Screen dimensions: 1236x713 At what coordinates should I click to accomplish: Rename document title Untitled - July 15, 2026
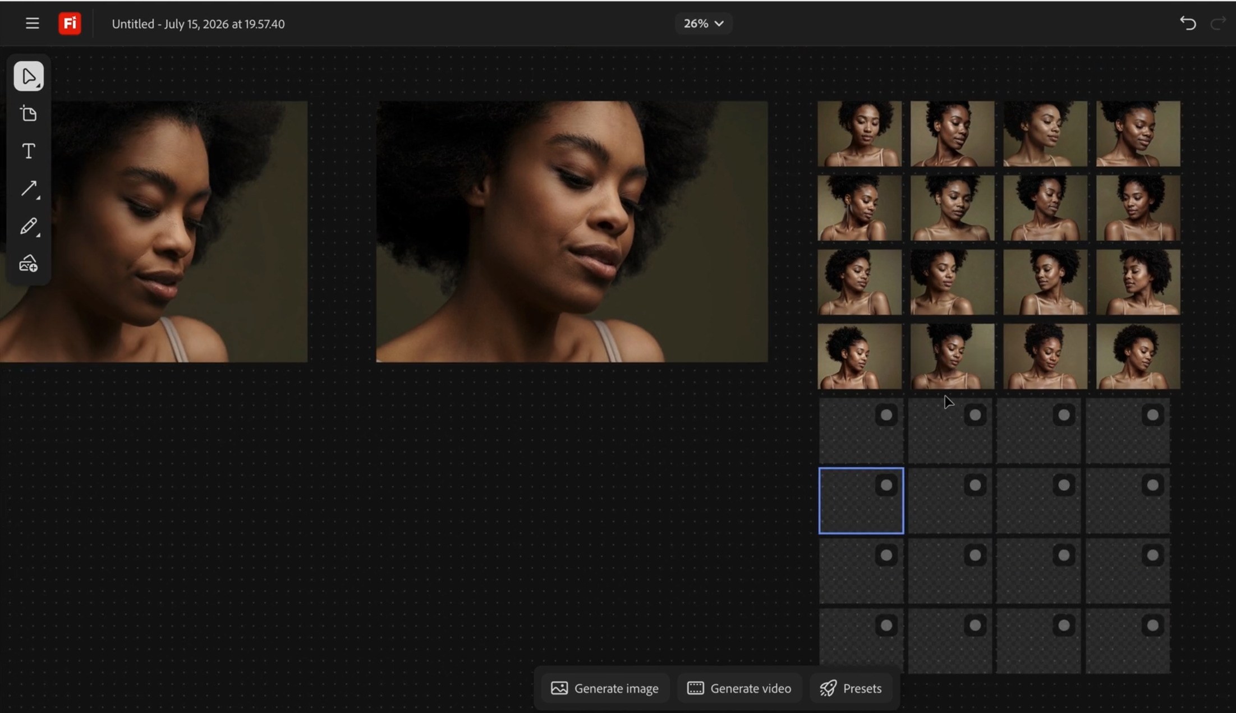(198, 24)
